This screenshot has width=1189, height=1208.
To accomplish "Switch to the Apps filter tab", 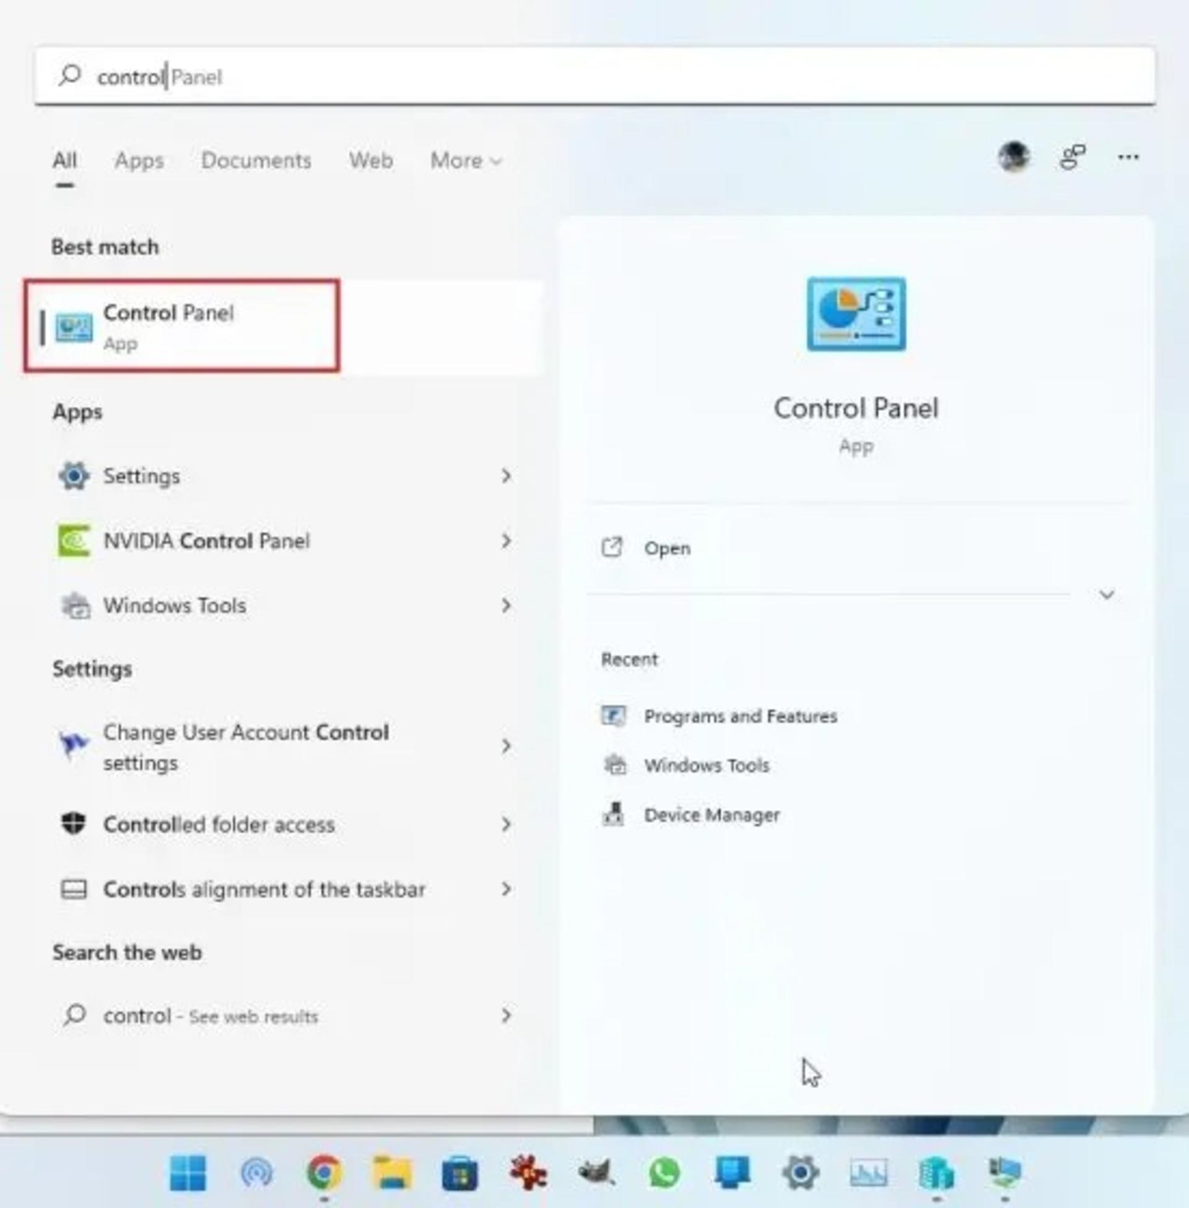I will [139, 160].
